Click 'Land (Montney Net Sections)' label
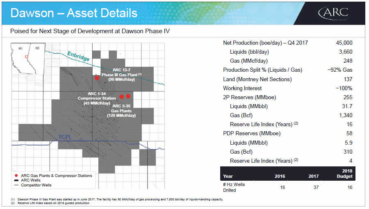The width and height of the screenshot is (369, 209). pyautogui.click(x=257, y=80)
